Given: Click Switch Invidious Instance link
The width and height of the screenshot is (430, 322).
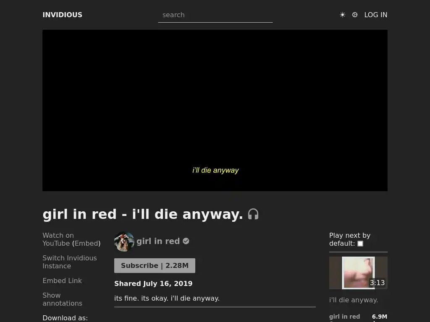Looking at the screenshot, I should pyautogui.click(x=70, y=262).
